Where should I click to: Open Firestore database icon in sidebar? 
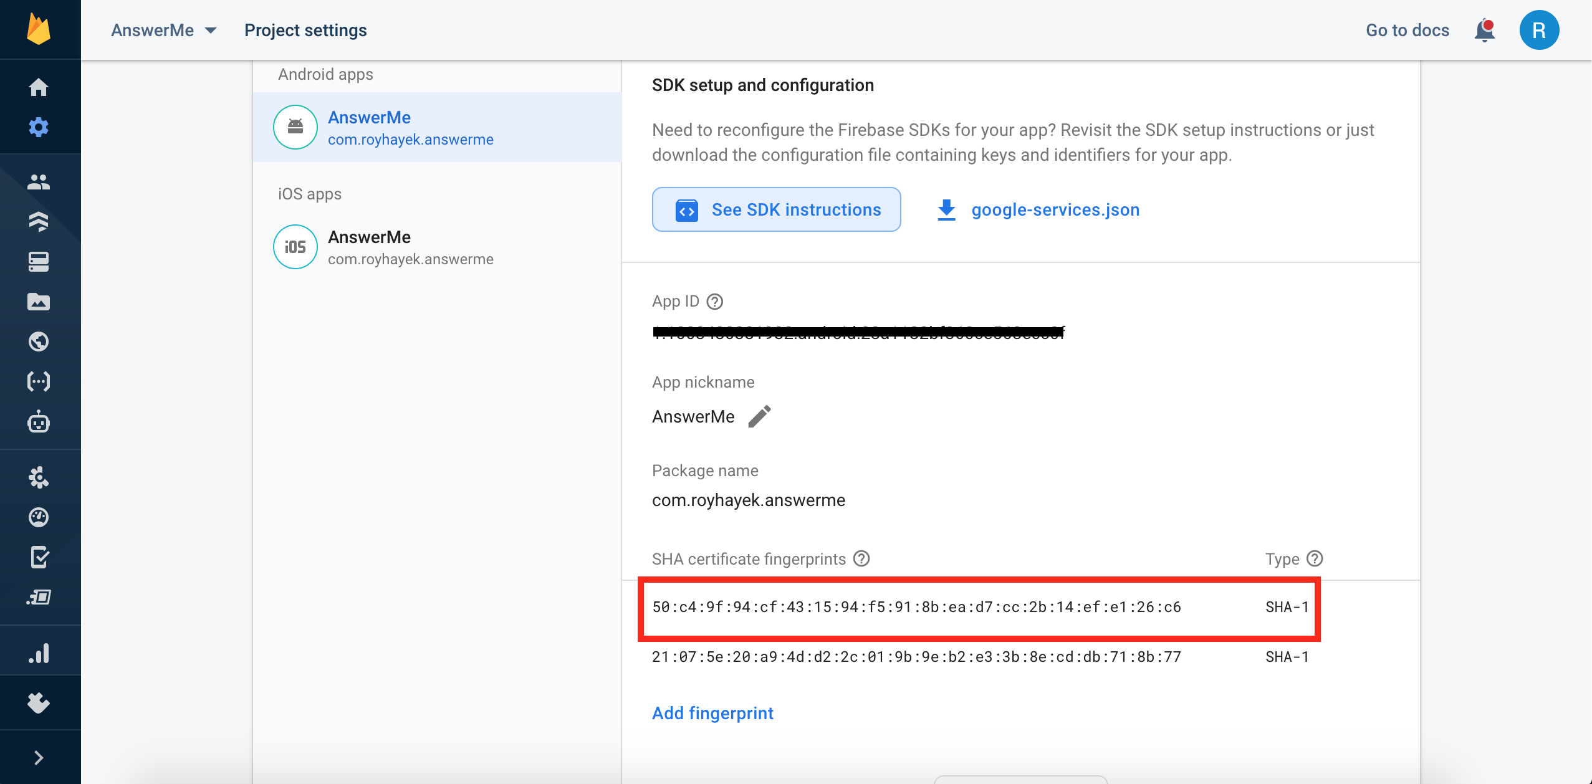39,221
